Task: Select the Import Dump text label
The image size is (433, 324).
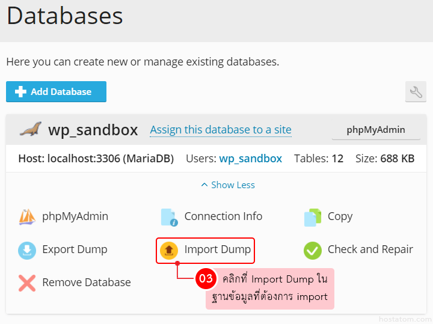Action: [217, 249]
